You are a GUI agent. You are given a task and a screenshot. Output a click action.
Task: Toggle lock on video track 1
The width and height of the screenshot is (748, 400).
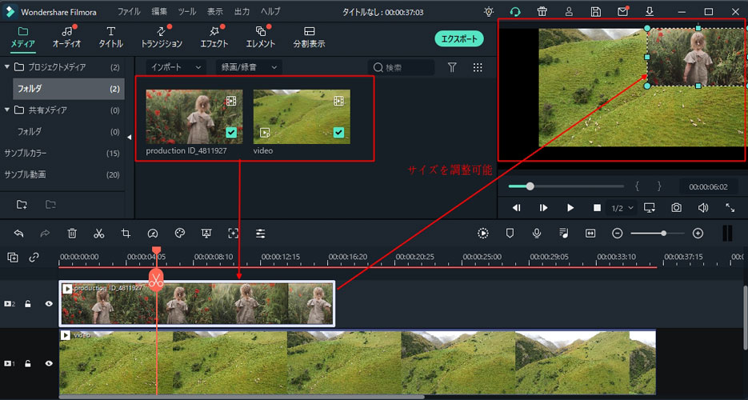[28, 364]
